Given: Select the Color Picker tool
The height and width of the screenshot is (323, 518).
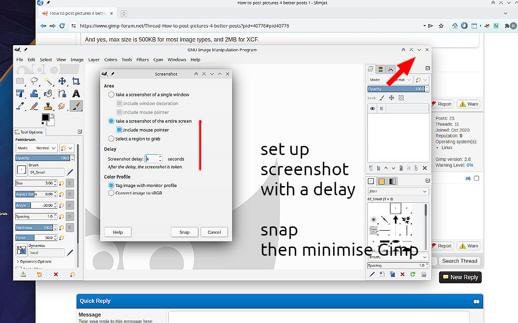Looking at the screenshot, I should tap(20, 106).
